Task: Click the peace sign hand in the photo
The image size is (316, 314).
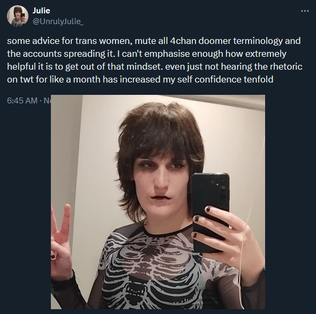Action: 61,241
